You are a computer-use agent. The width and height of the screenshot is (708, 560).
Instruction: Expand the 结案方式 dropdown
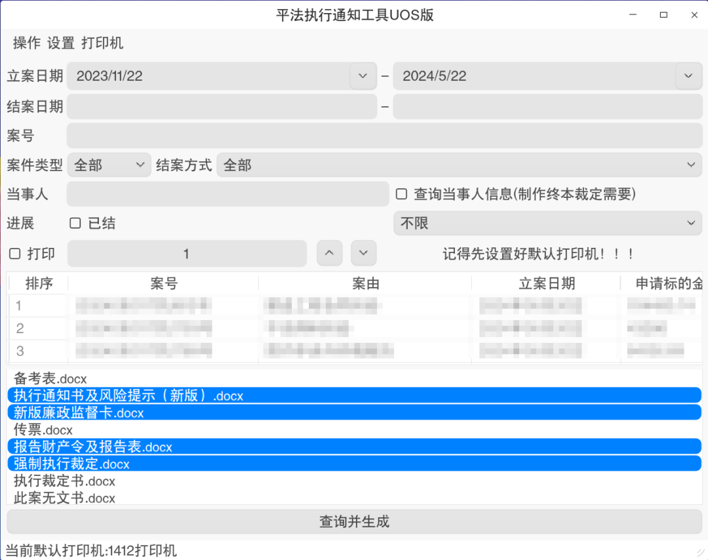point(459,165)
